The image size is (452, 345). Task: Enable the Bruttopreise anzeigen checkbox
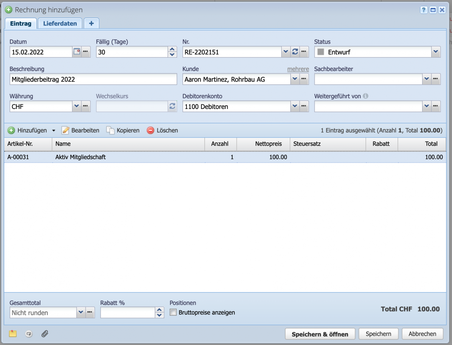173,313
